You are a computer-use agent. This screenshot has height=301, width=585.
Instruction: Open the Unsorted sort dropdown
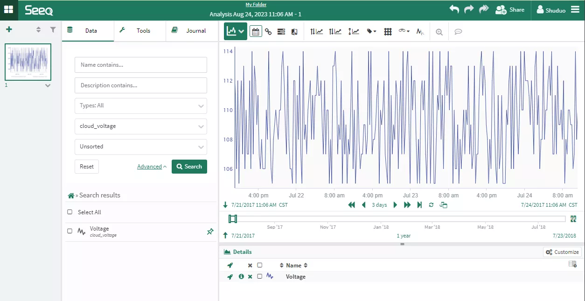pyautogui.click(x=140, y=147)
